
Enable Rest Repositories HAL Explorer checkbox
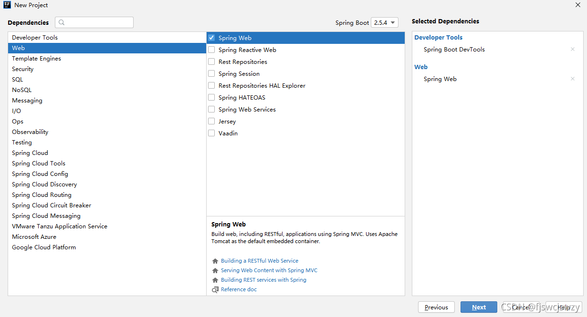[x=211, y=85]
